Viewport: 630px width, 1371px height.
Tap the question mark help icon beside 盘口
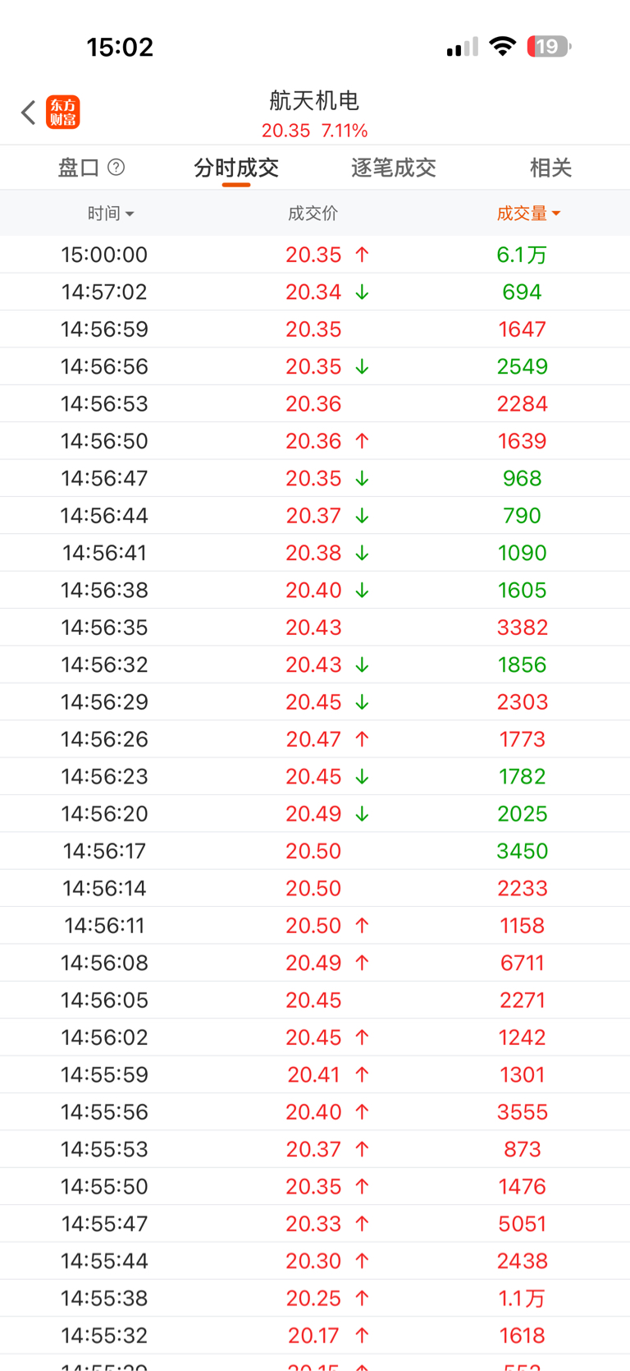[x=116, y=168]
